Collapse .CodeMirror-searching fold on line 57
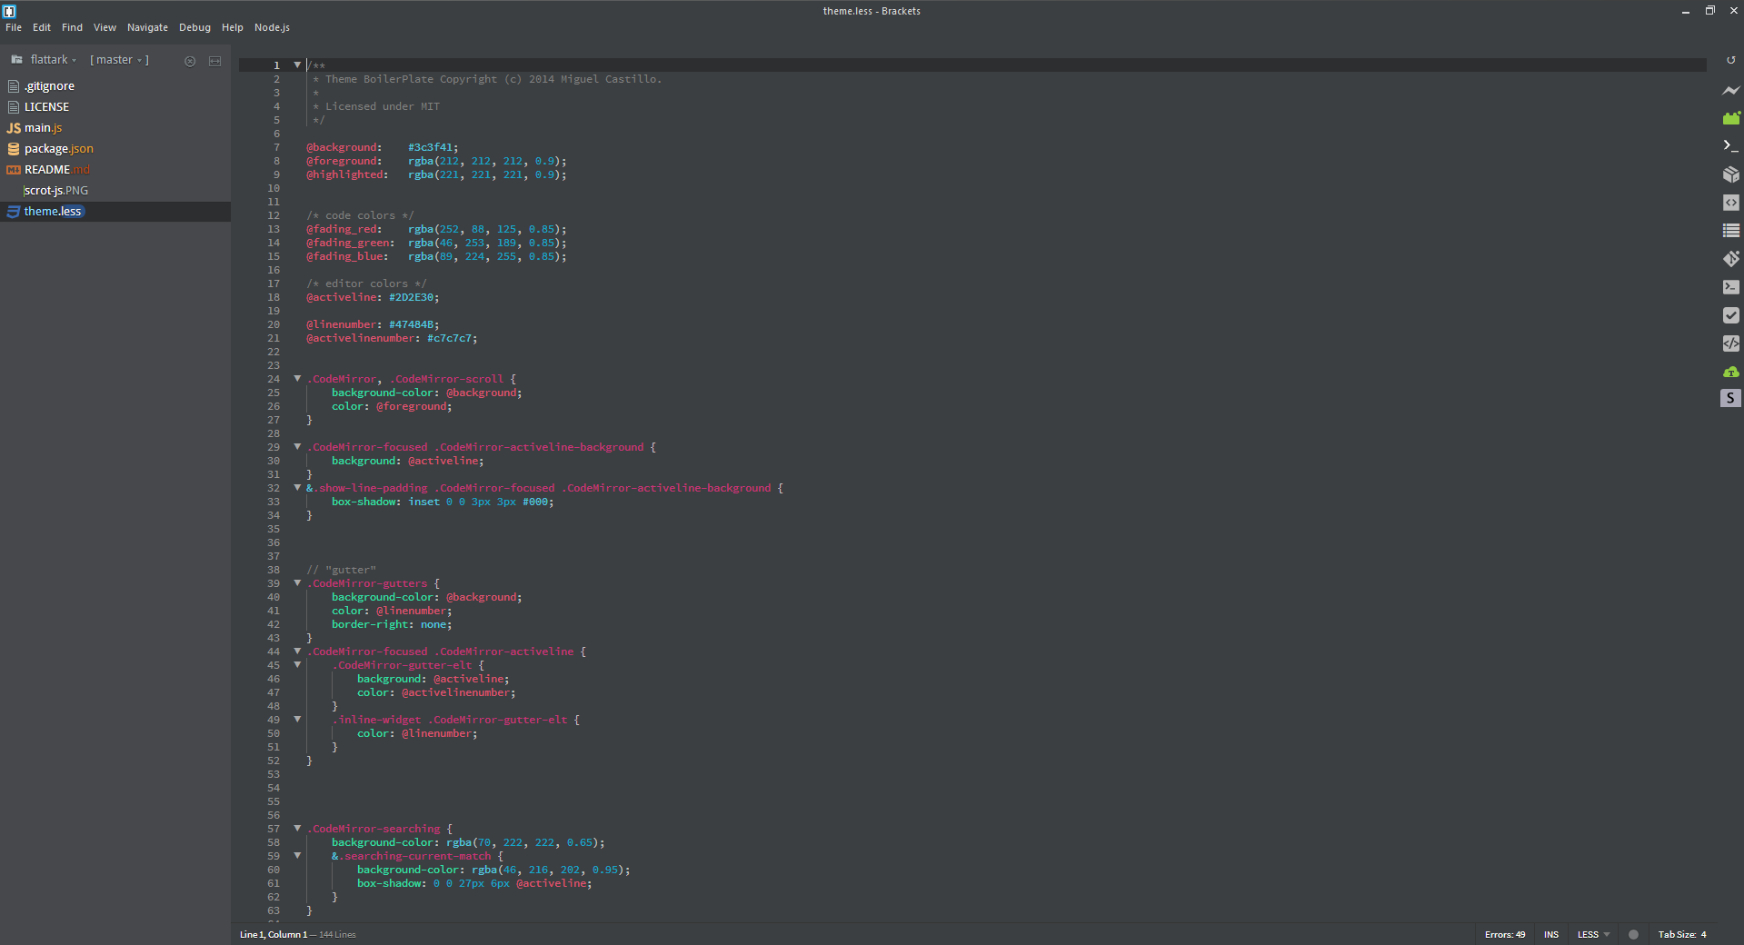1744x945 pixels. pyautogui.click(x=297, y=829)
